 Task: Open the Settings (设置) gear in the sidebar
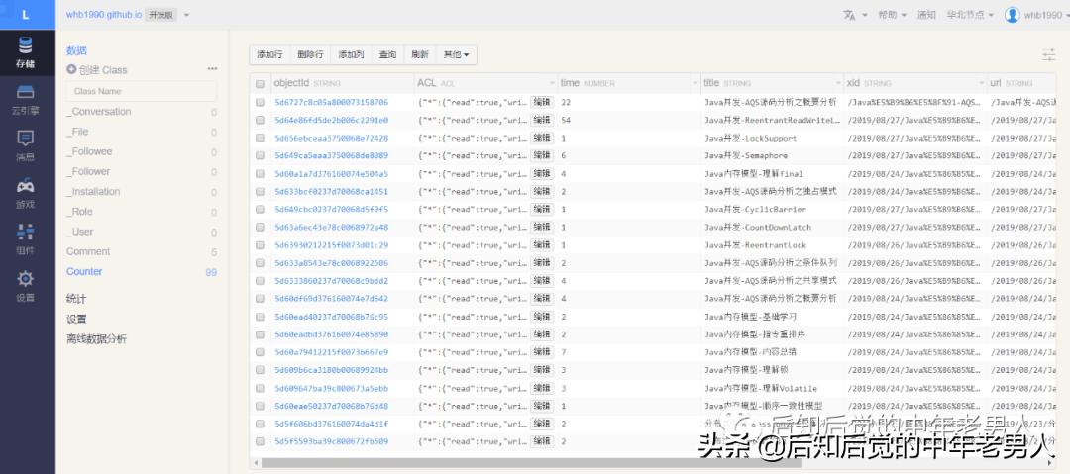tap(25, 286)
